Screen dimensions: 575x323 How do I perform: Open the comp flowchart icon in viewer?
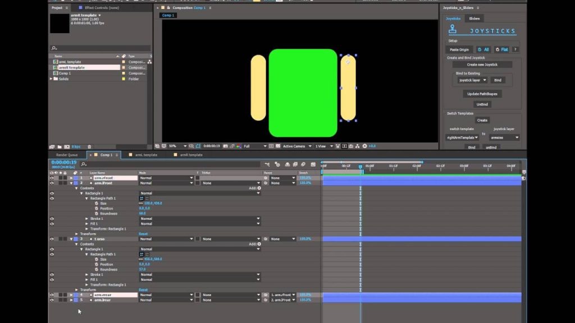click(358, 146)
